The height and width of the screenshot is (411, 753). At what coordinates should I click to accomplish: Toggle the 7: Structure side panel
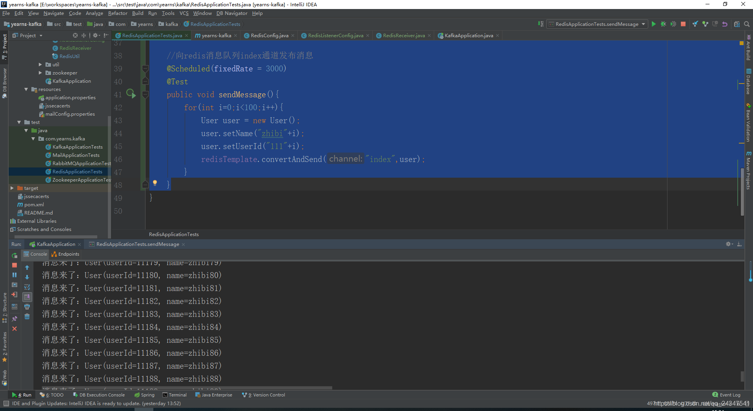tap(4, 308)
